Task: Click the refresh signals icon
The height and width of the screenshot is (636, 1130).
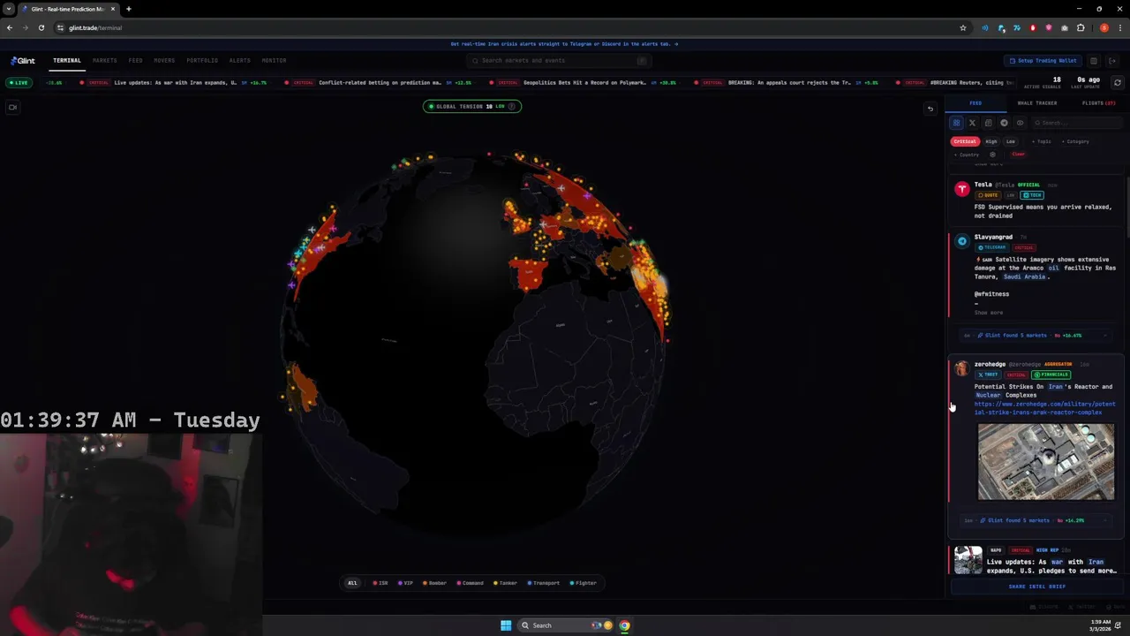Action: pyautogui.click(x=1117, y=82)
